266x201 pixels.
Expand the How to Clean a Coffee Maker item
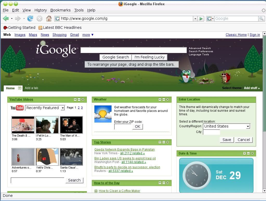[96, 191]
